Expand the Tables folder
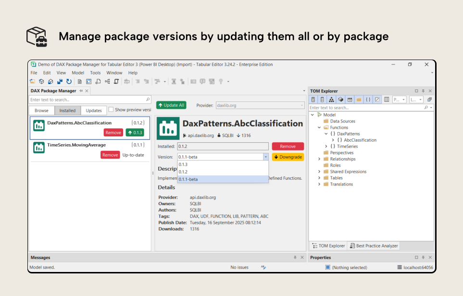Image resolution: width=463 pixels, height=296 pixels. tap(319, 178)
